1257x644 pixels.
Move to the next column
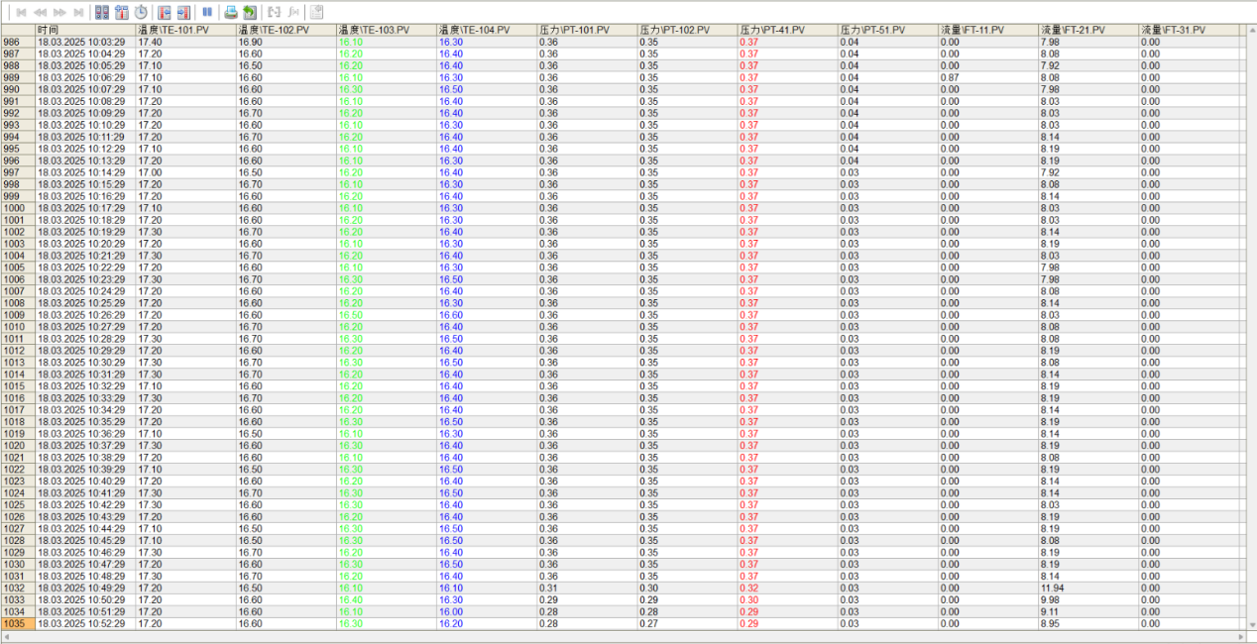click(183, 13)
